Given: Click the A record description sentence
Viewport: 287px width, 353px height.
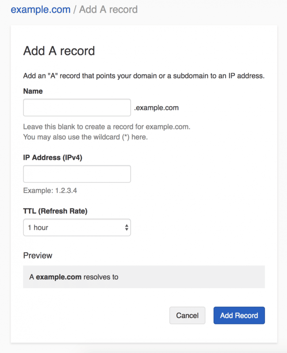Looking at the screenshot, I should point(143,76).
